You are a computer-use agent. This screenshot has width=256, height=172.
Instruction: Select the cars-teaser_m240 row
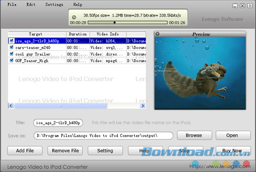coord(77,47)
